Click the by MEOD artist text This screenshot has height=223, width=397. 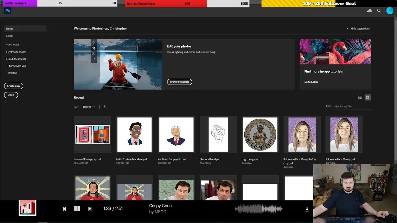pyautogui.click(x=158, y=212)
